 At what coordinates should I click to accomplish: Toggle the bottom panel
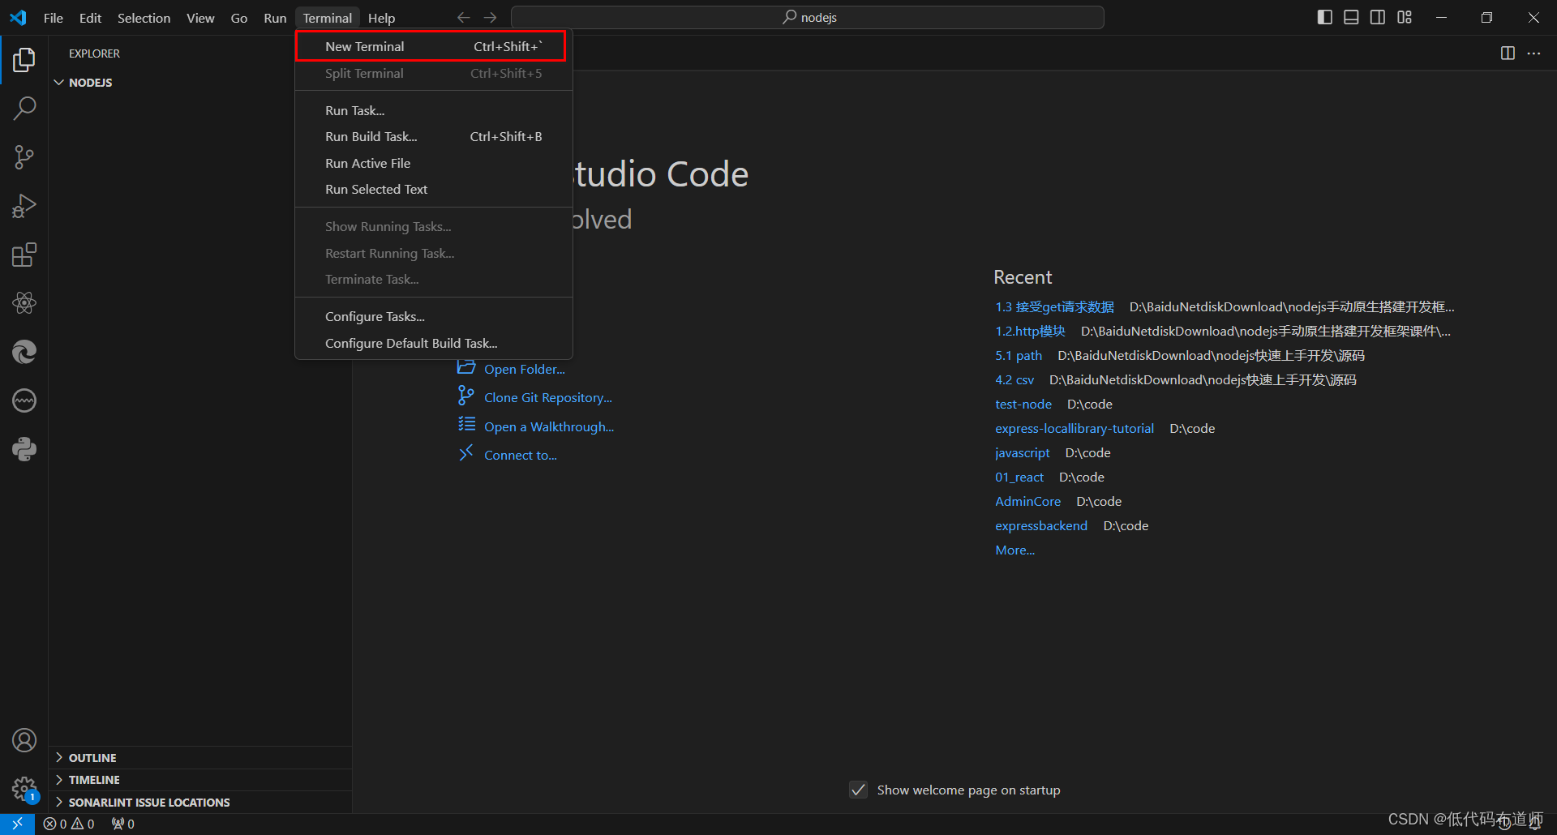1351,17
